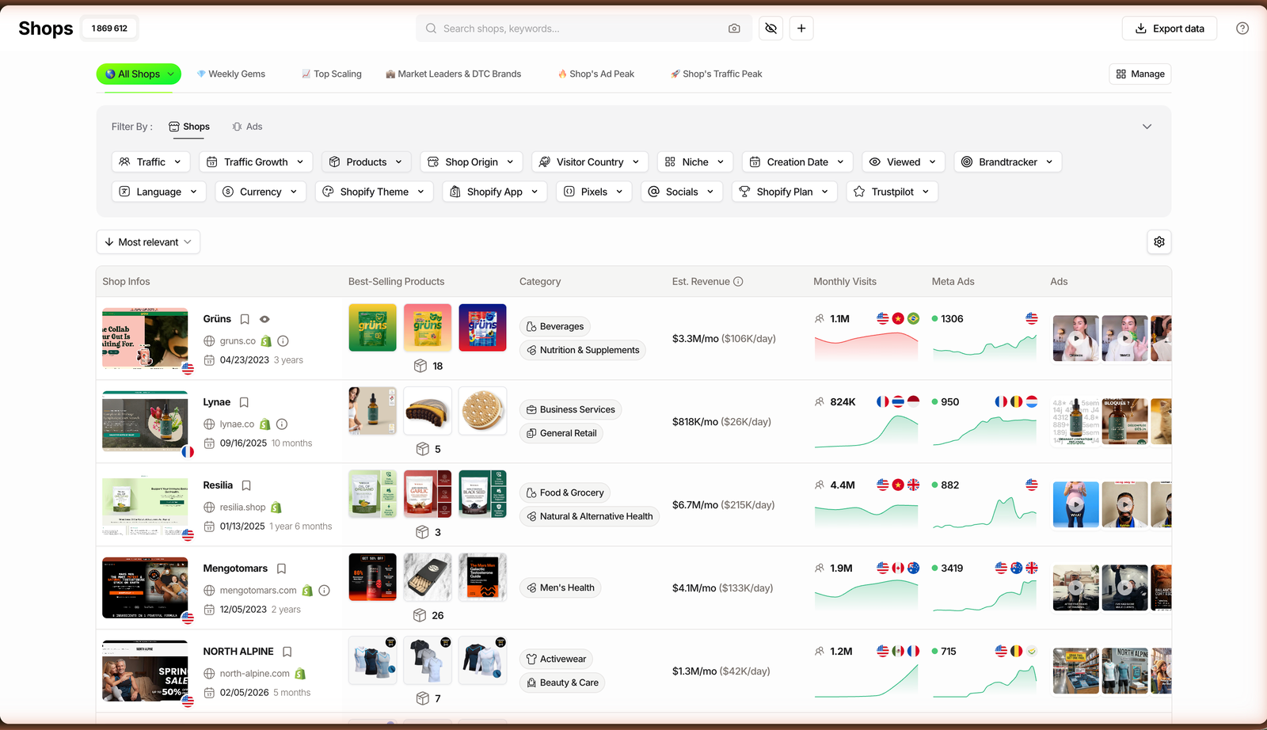
Task: Click Lynae monthly visits chart
Action: click(866, 432)
